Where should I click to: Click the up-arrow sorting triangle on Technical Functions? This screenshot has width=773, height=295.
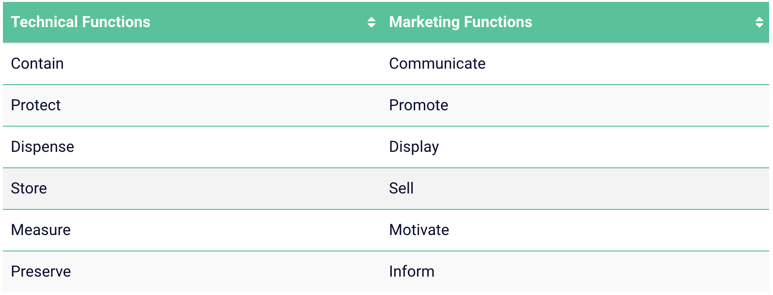371,19
